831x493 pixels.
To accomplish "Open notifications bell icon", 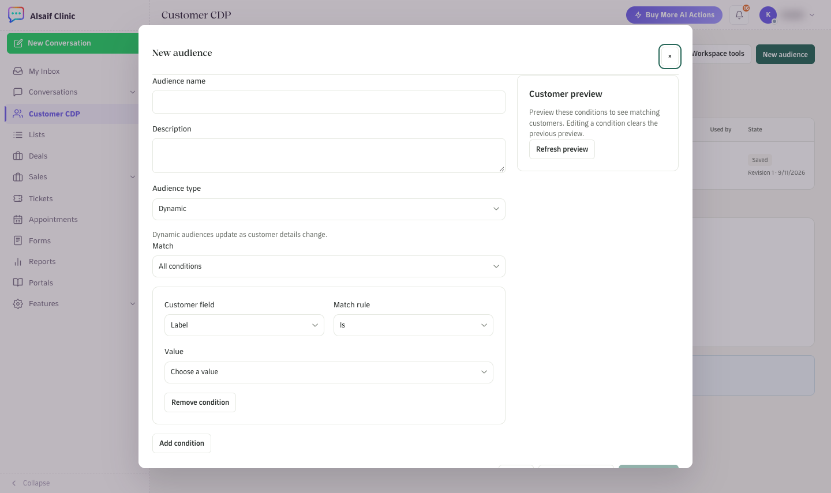I will [739, 15].
